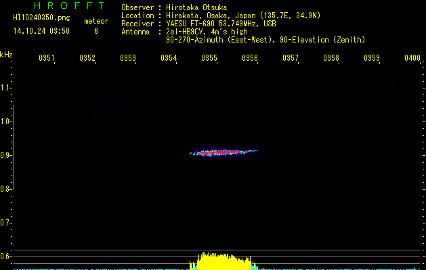
Task: Click the 0.6 kHz frequency label
Action: tap(5, 256)
